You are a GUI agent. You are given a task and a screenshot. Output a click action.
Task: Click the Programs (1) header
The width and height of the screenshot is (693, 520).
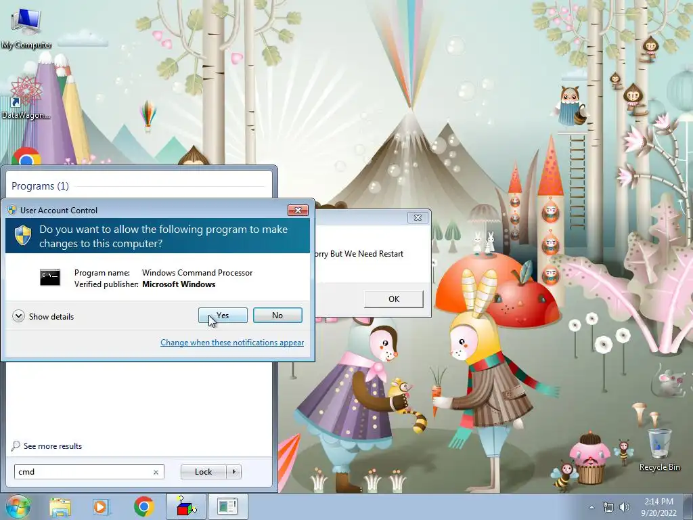[x=40, y=186]
